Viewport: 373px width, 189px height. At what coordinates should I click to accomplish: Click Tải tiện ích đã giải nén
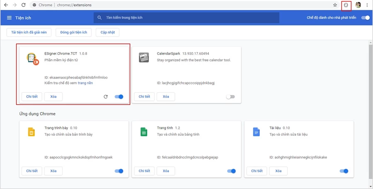tap(29, 32)
